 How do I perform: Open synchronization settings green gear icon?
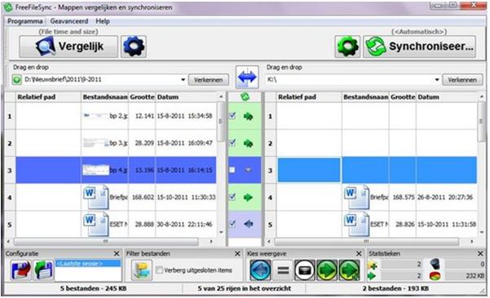click(347, 46)
